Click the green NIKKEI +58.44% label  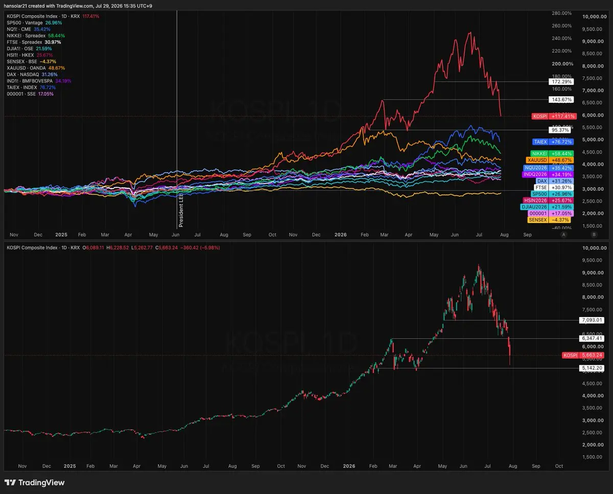point(552,153)
